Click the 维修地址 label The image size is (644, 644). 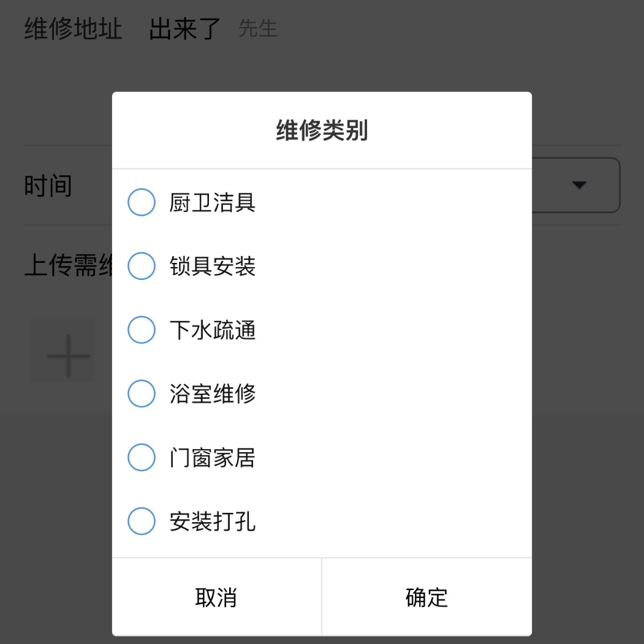click(73, 29)
